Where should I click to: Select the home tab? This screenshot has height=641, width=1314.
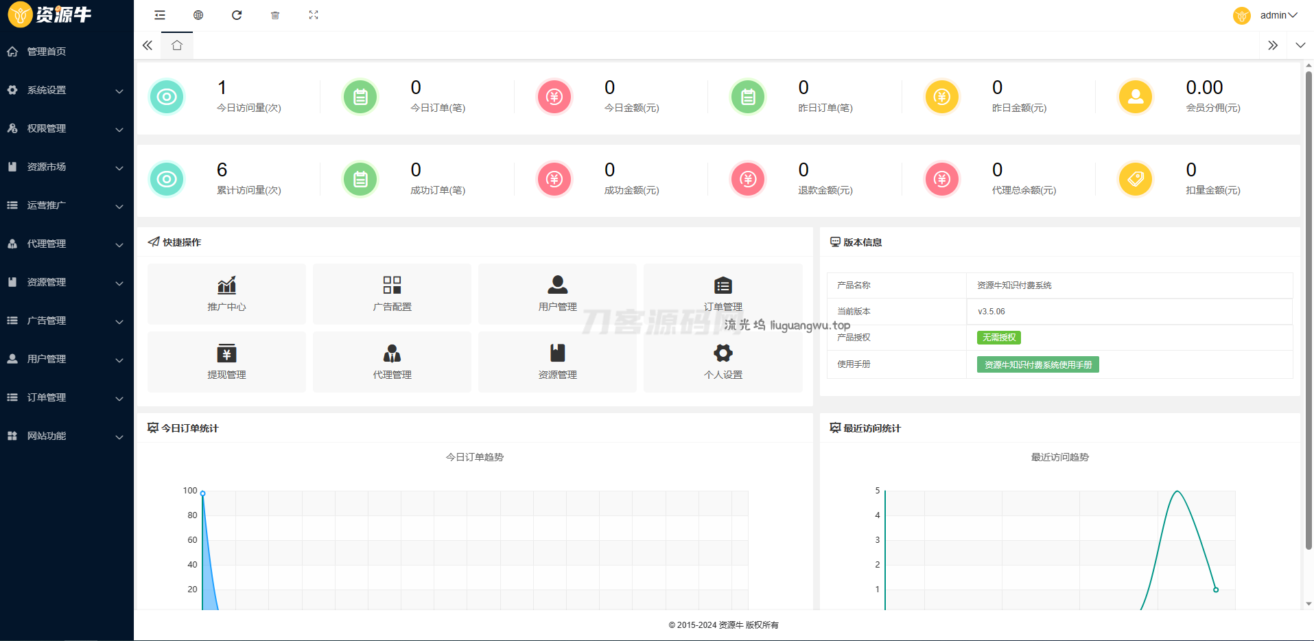click(177, 45)
